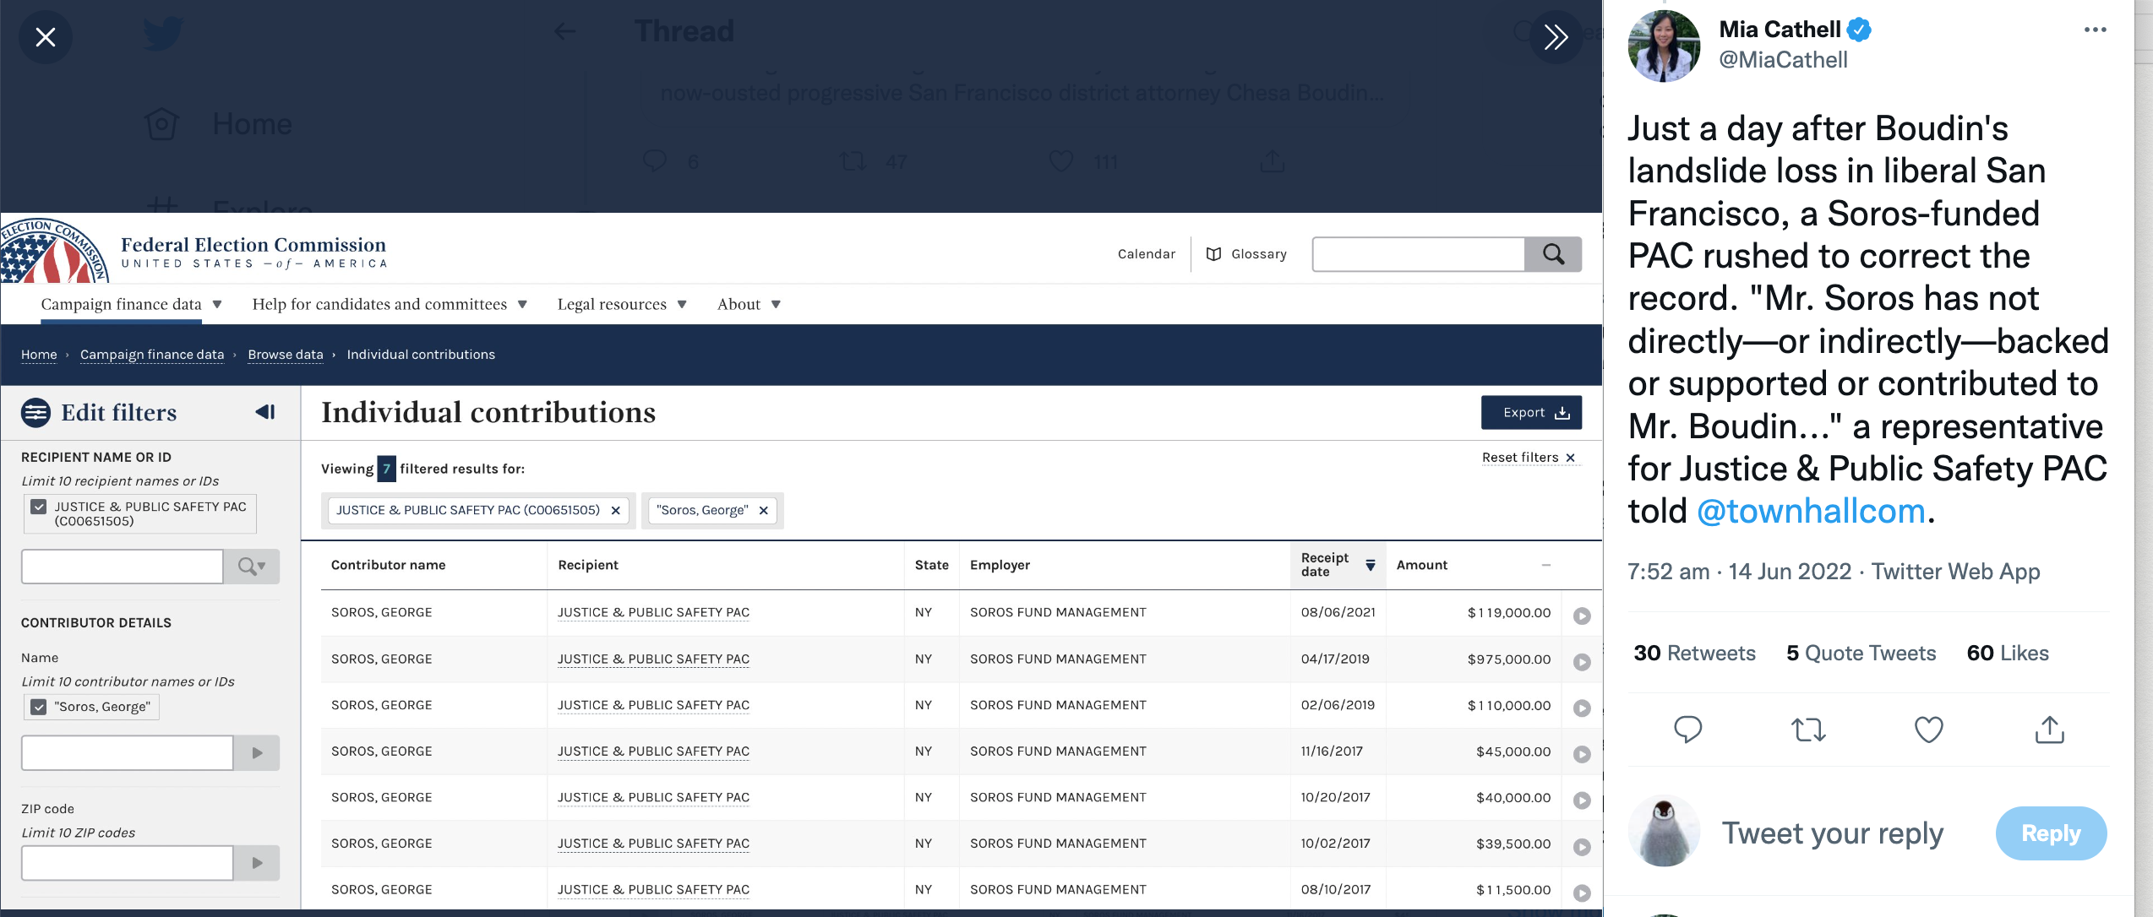
Task: Click the contributor name input field
Action: [x=128, y=753]
